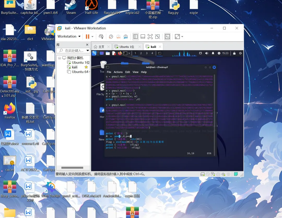The image size is (282, 218).
Task: Click library panel horizontal scrollbar
Action: click(72, 168)
